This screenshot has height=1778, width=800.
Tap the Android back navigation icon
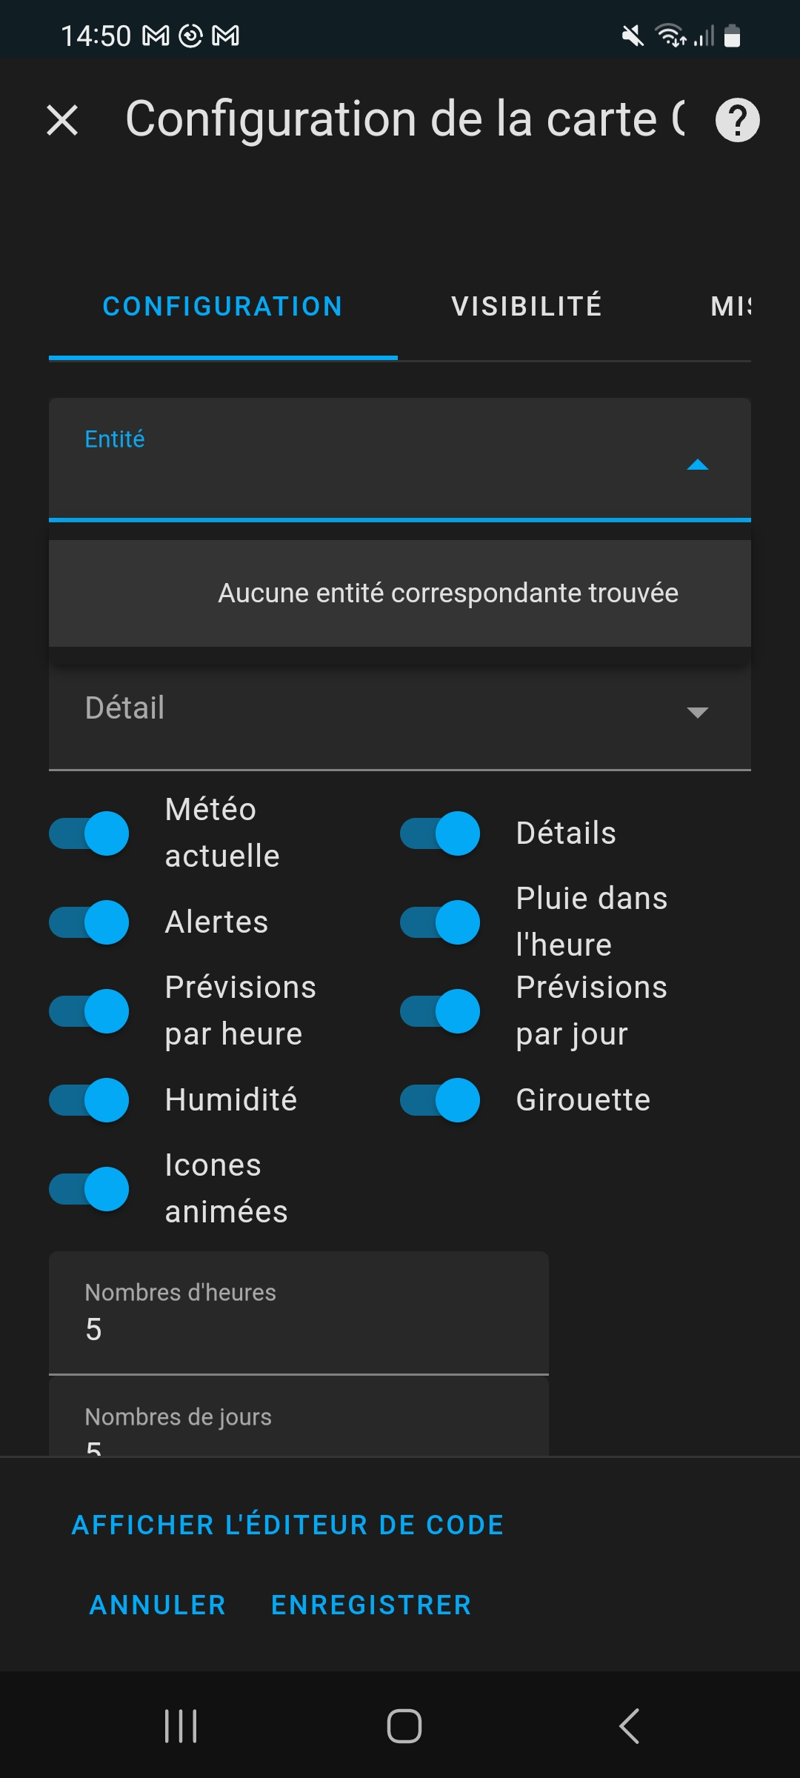[x=629, y=1726]
